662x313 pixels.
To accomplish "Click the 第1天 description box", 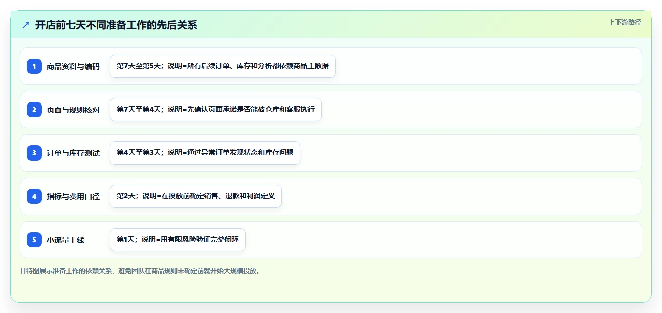I will 178,240.
